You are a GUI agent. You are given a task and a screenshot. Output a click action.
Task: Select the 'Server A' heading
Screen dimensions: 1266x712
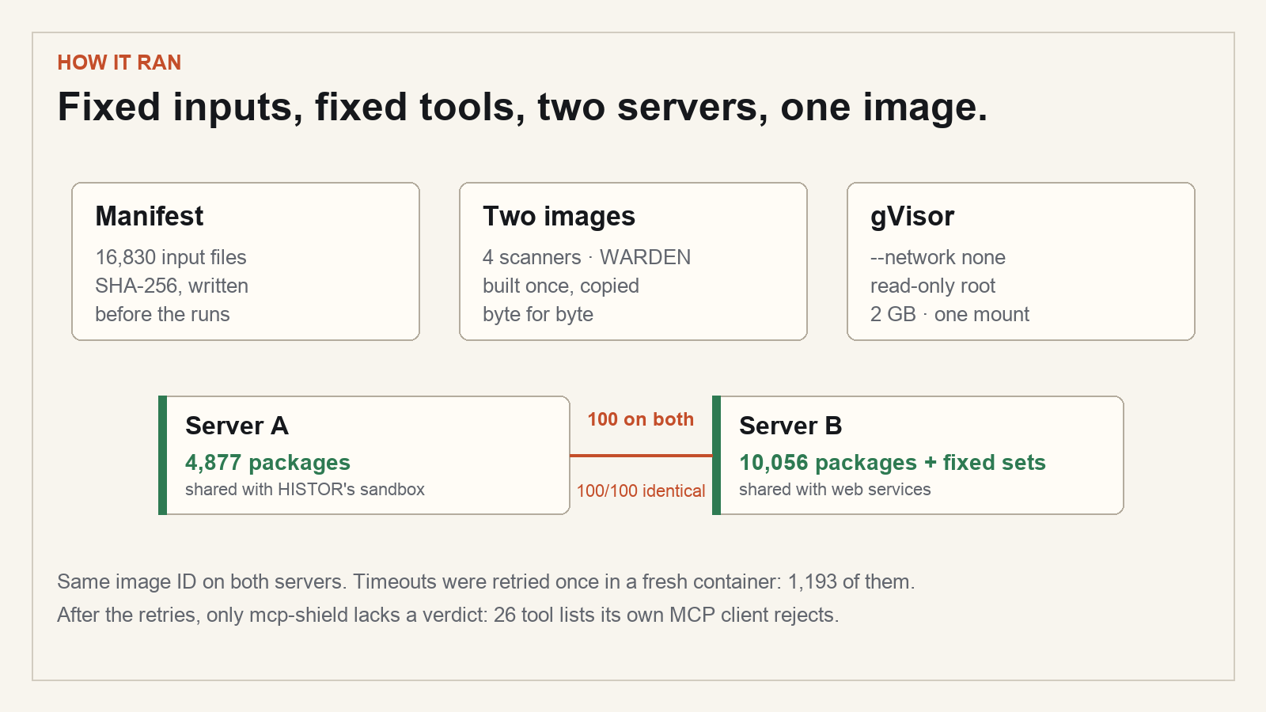(x=237, y=426)
